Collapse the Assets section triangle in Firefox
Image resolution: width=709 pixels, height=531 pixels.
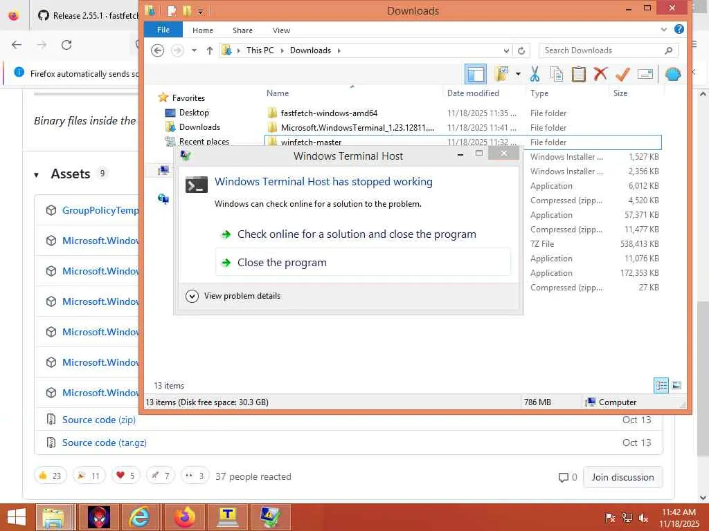pos(36,174)
